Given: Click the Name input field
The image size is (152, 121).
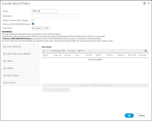Looking at the screenshot, I should (45, 11).
